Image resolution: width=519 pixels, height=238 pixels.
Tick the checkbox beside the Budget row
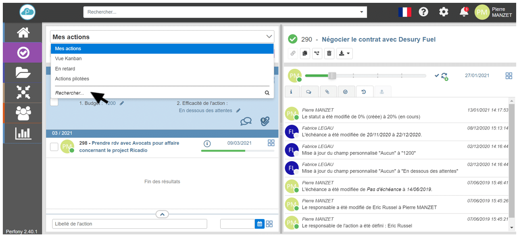click(x=54, y=102)
